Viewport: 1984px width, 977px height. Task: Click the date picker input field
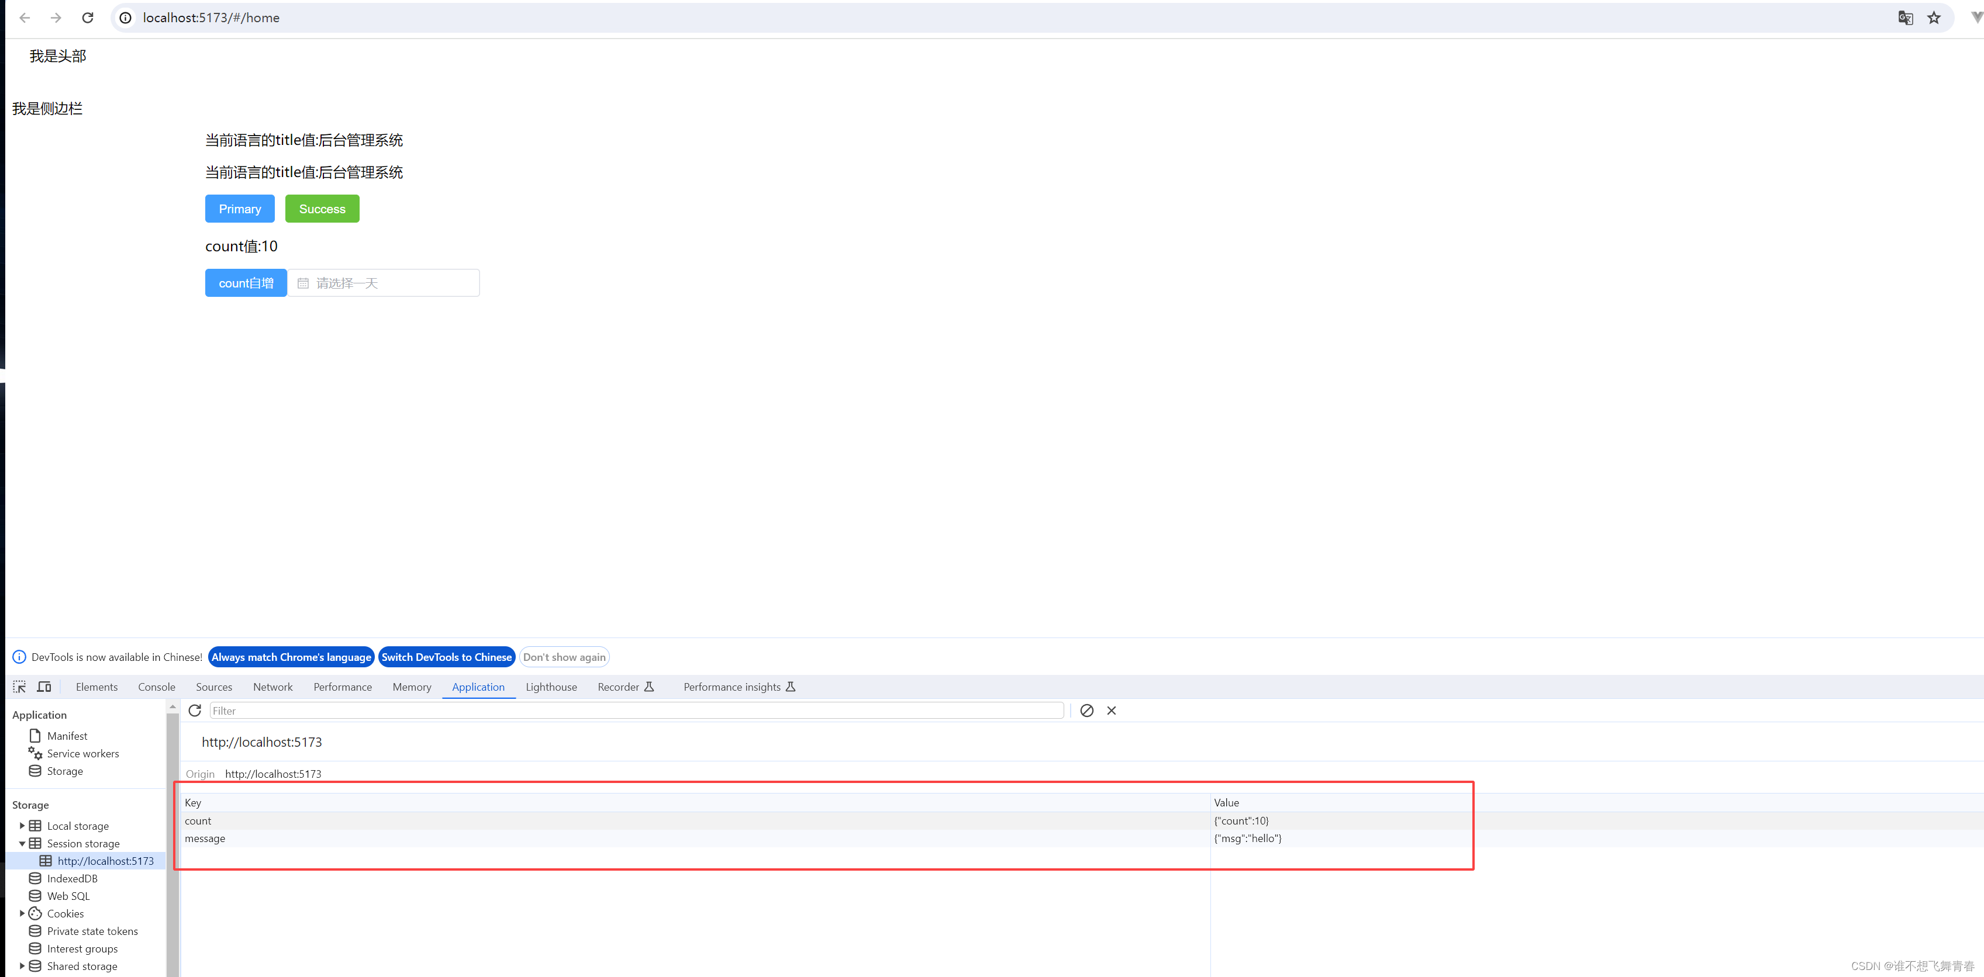(x=384, y=283)
